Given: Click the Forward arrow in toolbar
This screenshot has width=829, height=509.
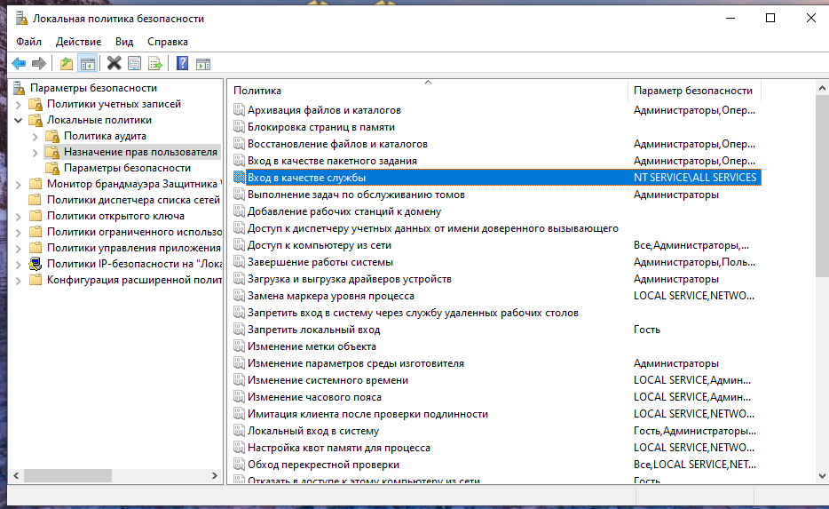Looking at the screenshot, I should coord(38,63).
